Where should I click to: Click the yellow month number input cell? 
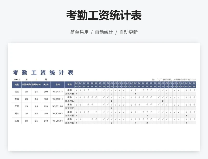[36, 79]
